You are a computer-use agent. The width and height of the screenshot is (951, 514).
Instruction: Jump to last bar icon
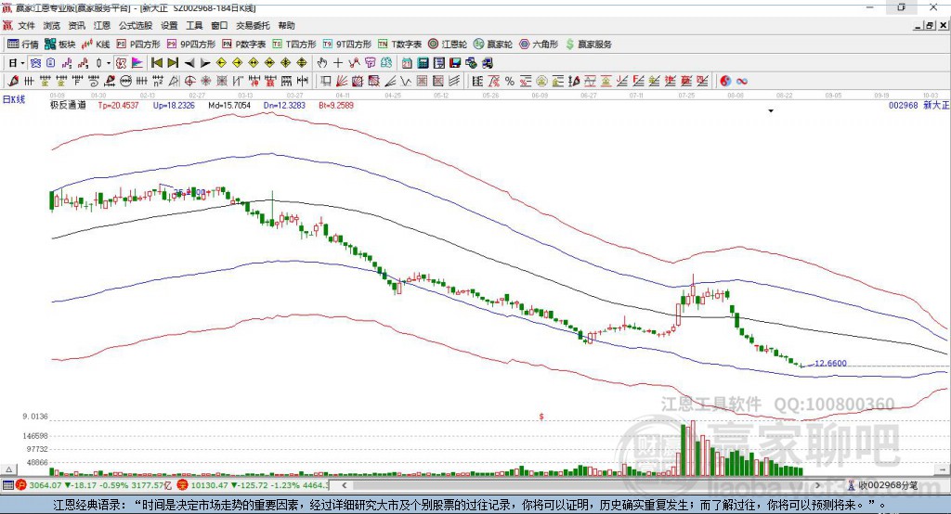(173, 63)
